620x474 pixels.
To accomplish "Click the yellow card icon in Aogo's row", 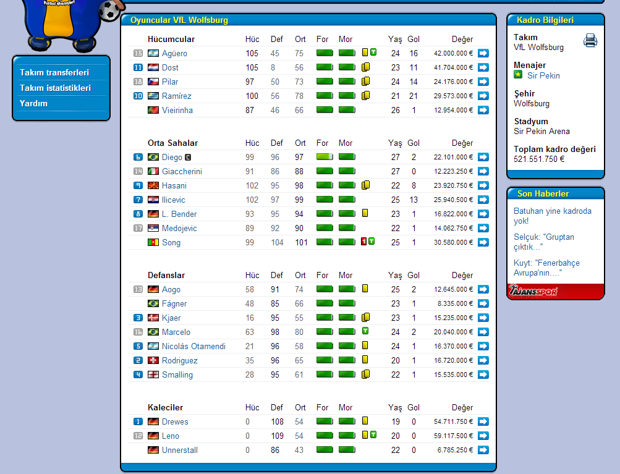I will (x=365, y=289).
